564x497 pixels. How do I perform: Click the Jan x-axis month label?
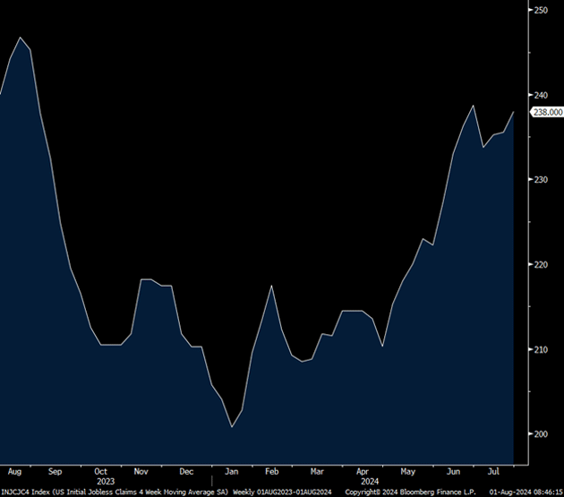[231, 470]
